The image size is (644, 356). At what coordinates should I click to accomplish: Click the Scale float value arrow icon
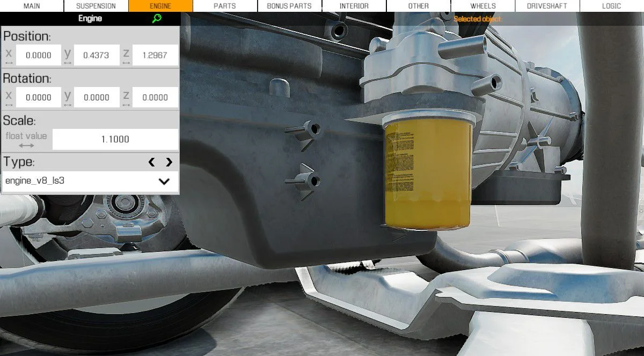coord(26,146)
